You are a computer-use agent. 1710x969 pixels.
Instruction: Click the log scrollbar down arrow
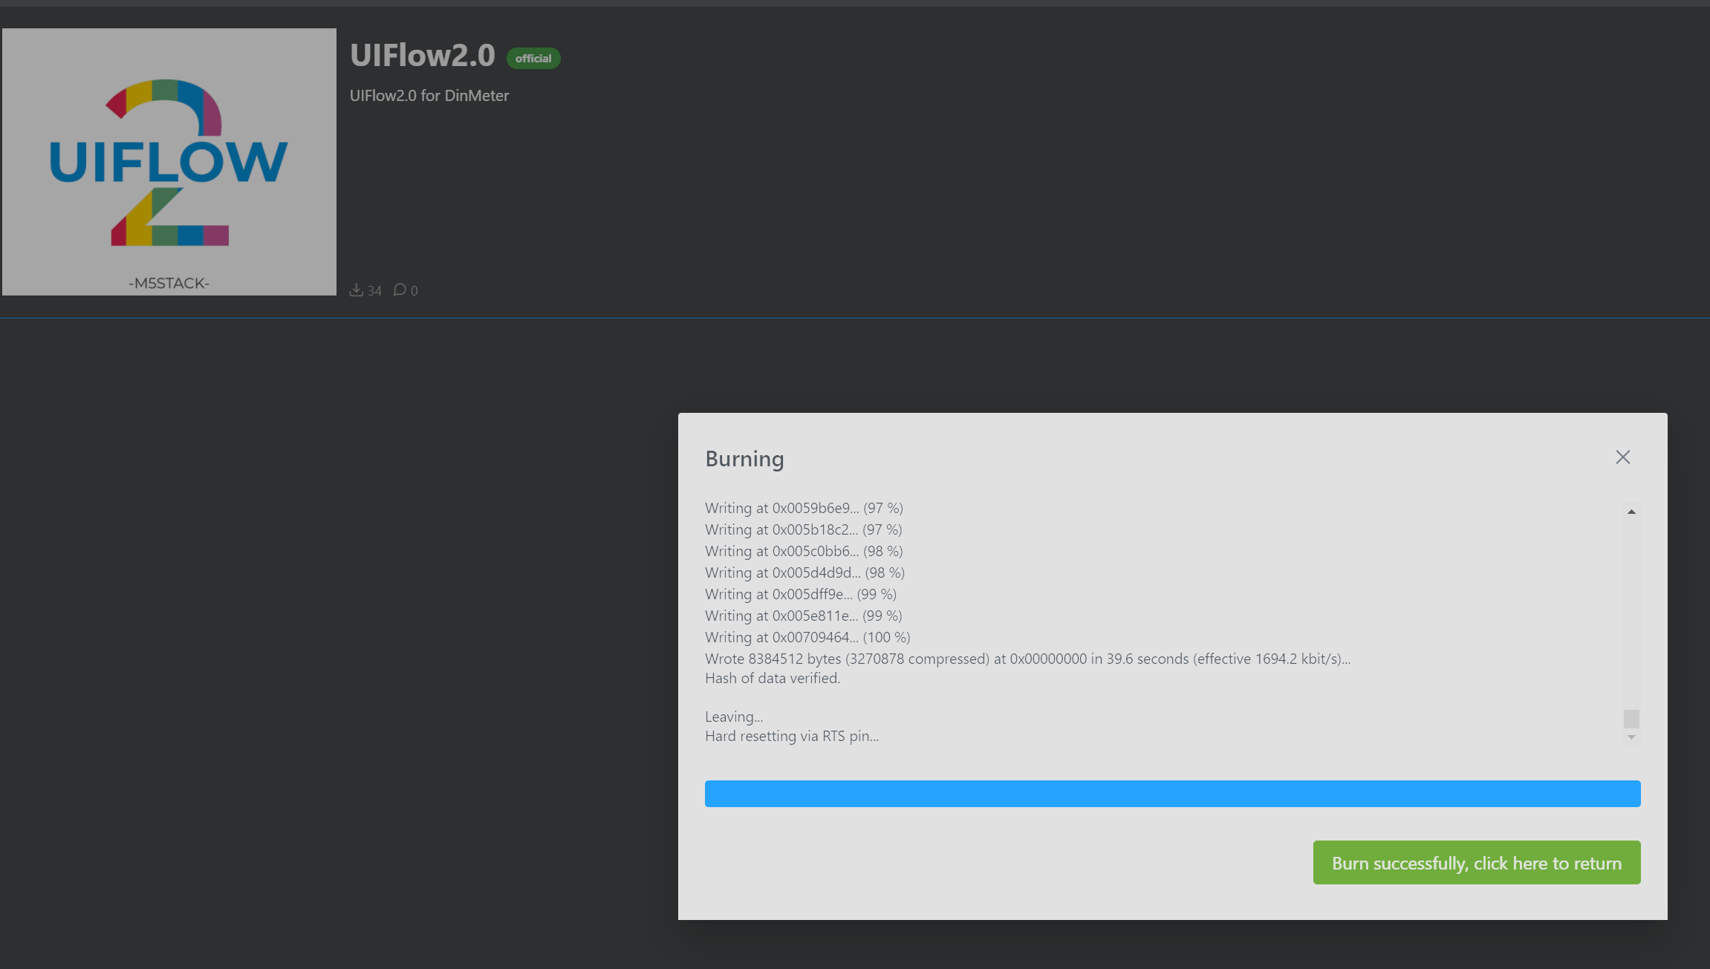pyautogui.click(x=1631, y=737)
